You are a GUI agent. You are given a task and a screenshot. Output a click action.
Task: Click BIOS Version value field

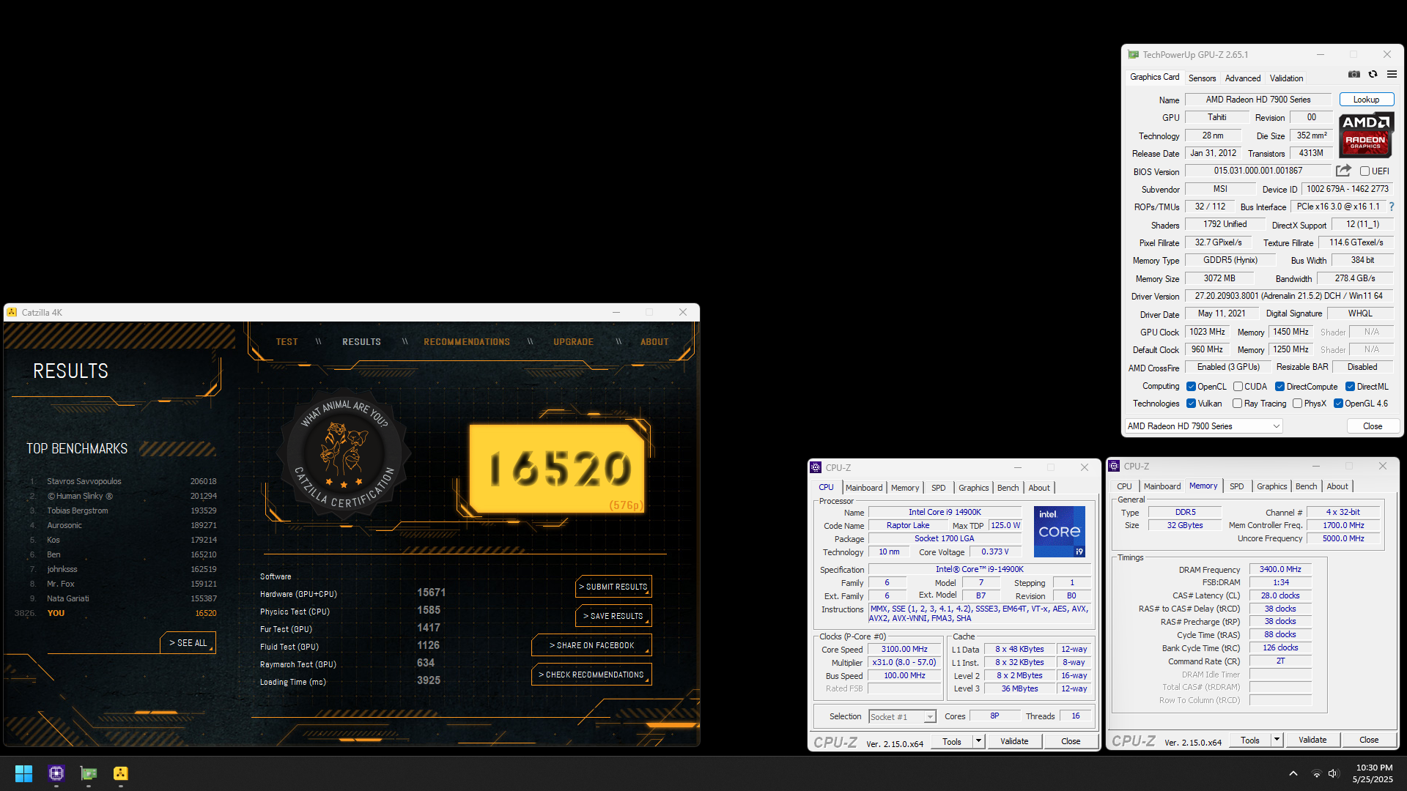(1258, 171)
